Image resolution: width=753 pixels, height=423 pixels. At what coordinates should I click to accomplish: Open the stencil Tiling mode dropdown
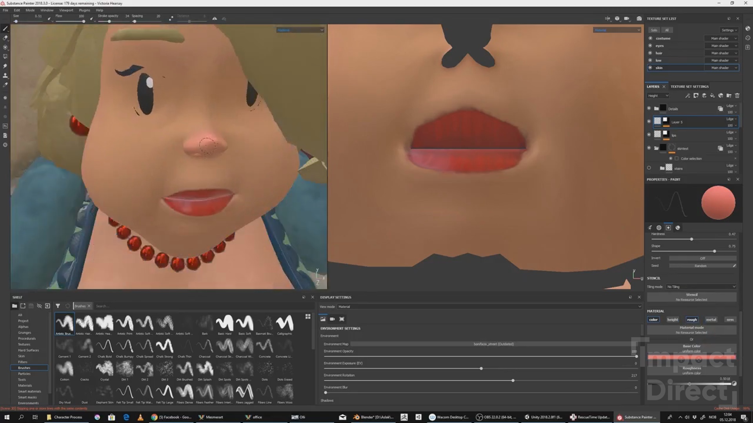coord(701,287)
